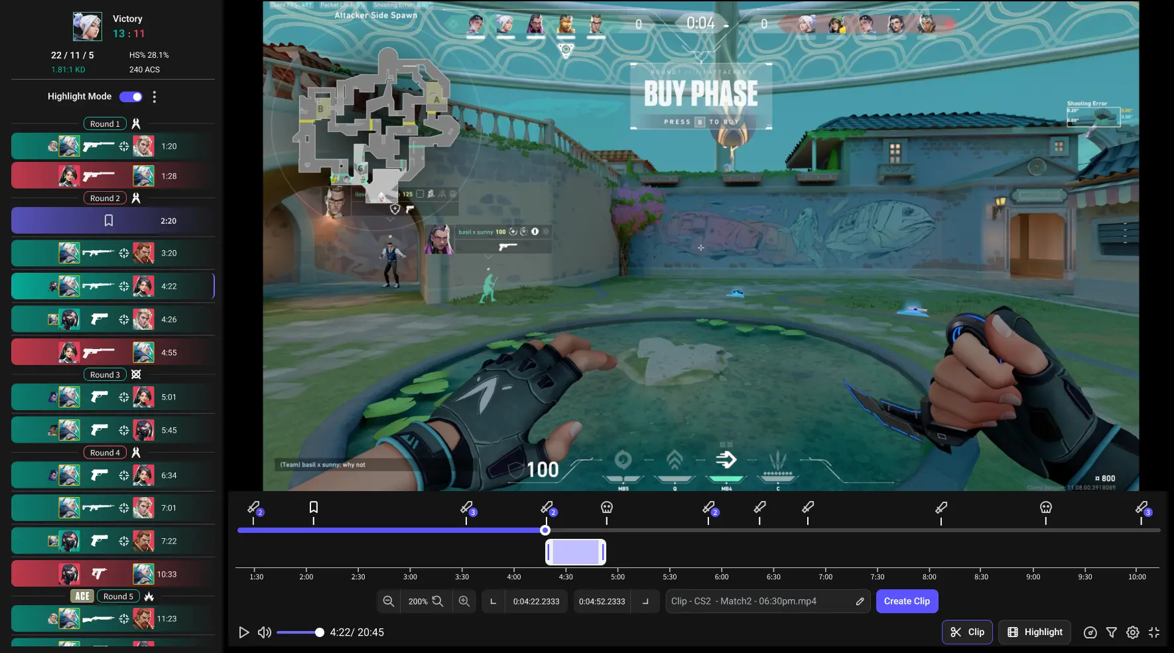Viewport: 1174px width, 653px height.
Task: Jump to the kill marker near 8:00
Action: (x=941, y=508)
